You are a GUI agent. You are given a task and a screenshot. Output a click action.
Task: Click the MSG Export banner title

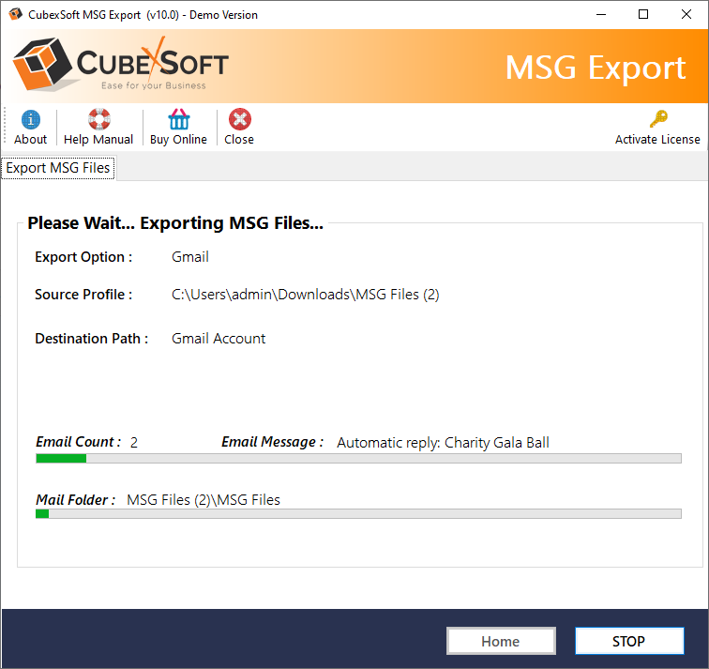(596, 68)
